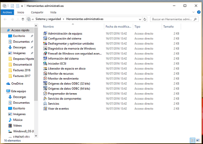Refresh the folder using address bar button

pos(145,19)
